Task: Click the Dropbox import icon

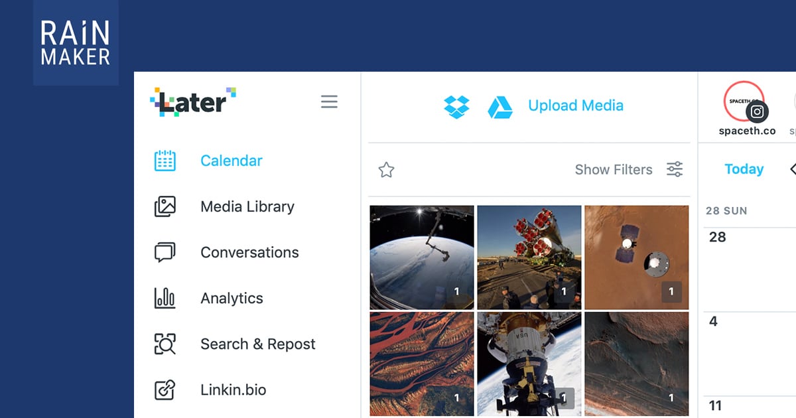Action: pos(456,106)
